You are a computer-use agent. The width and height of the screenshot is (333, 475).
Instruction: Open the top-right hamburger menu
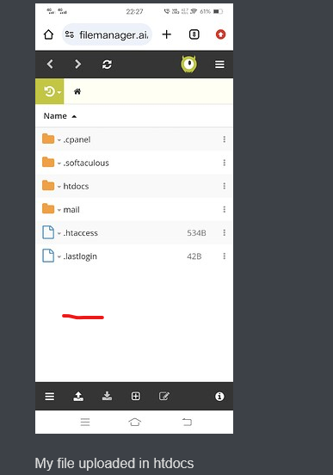pyautogui.click(x=219, y=65)
